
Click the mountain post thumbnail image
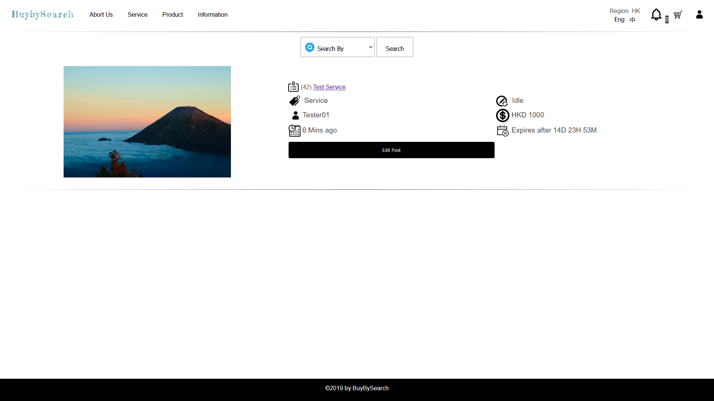(147, 122)
